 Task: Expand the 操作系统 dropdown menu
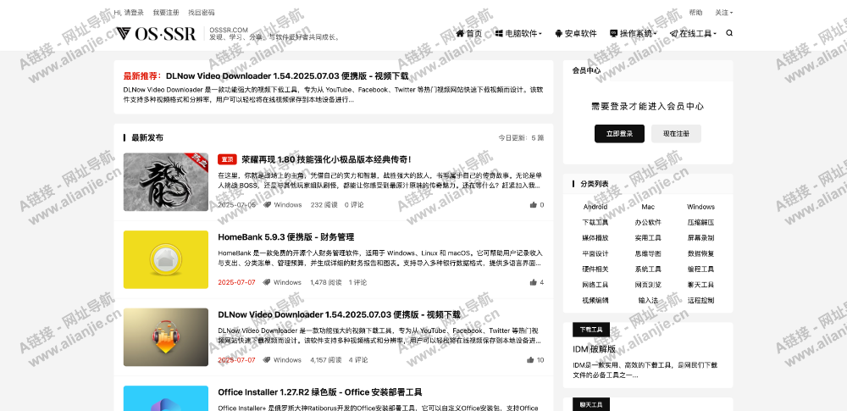[633, 34]
